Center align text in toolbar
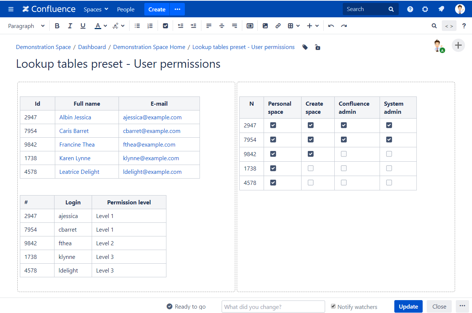 pyautogui.click(x=222, y=26)
